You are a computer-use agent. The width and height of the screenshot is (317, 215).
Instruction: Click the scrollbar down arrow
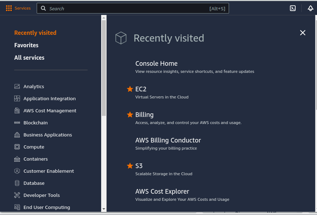pos(104,209)
